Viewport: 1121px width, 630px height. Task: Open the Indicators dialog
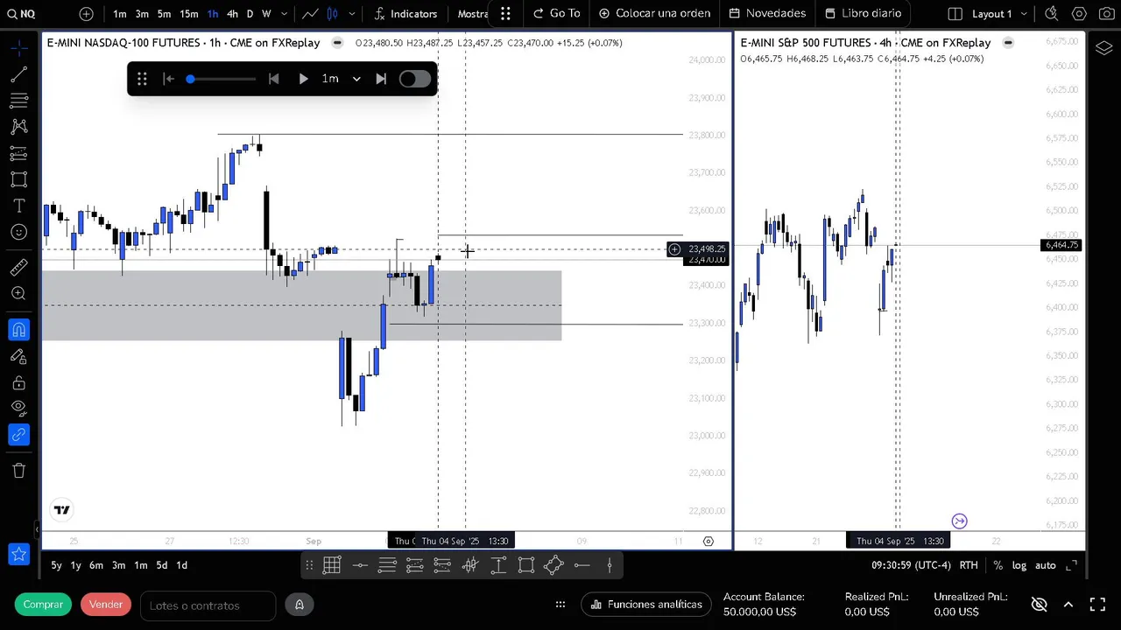coord(405,13)
